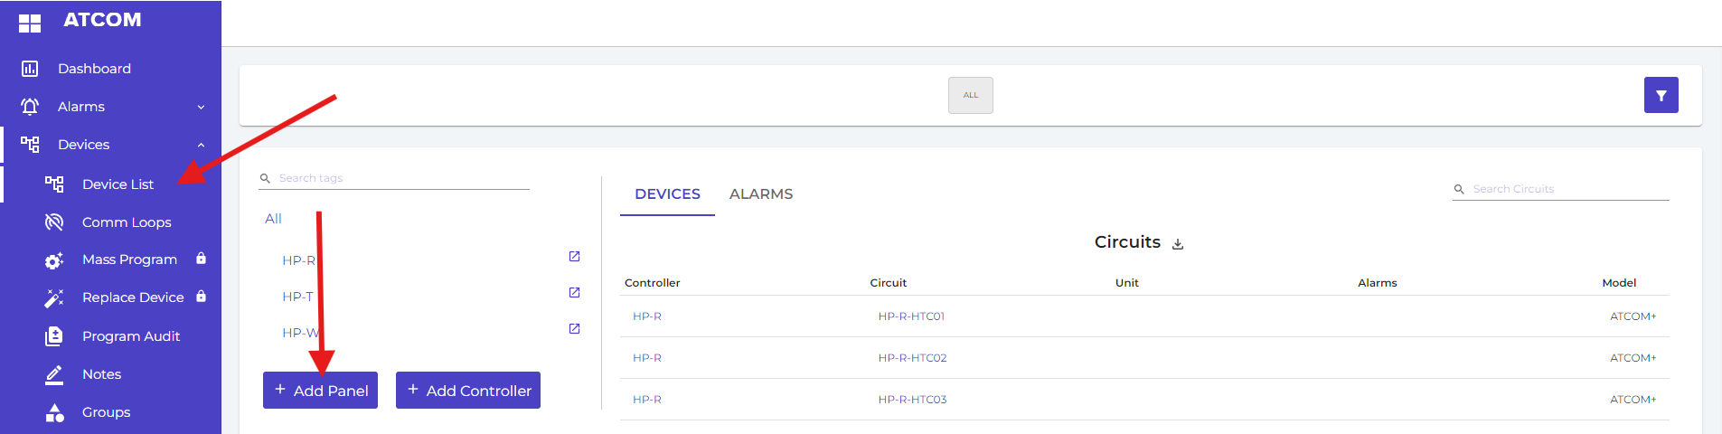
Task: Click the ATCOM grid logo icon
Action: point(30,23)
